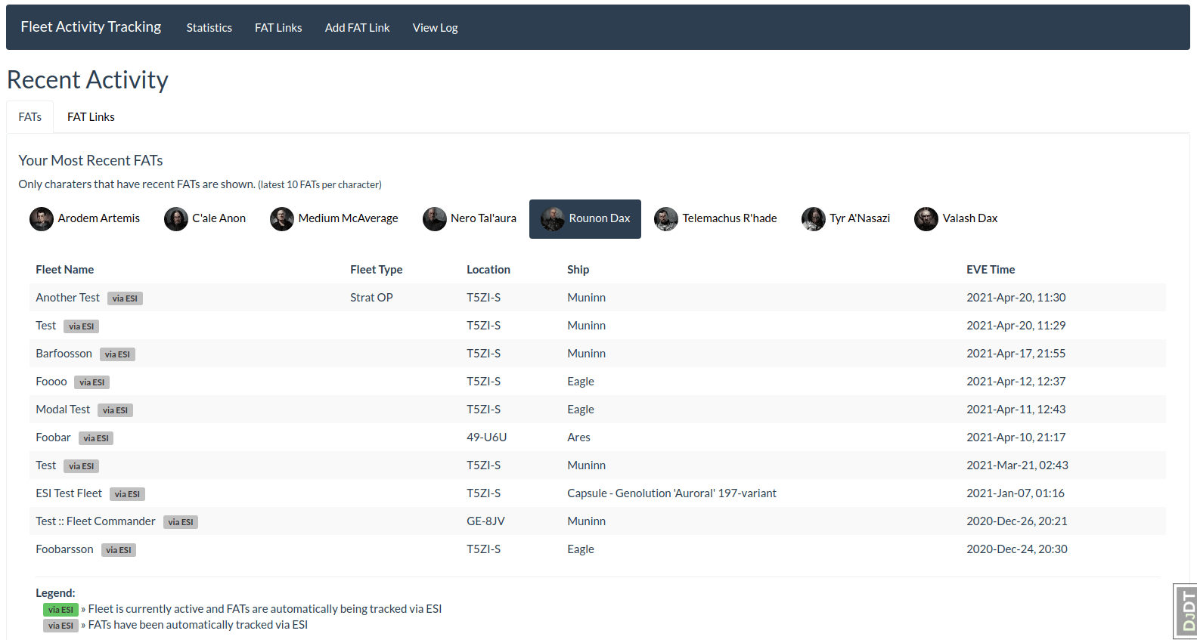Open Add FAT Link in navbar
1197x640 pixels.
point(358,27)
